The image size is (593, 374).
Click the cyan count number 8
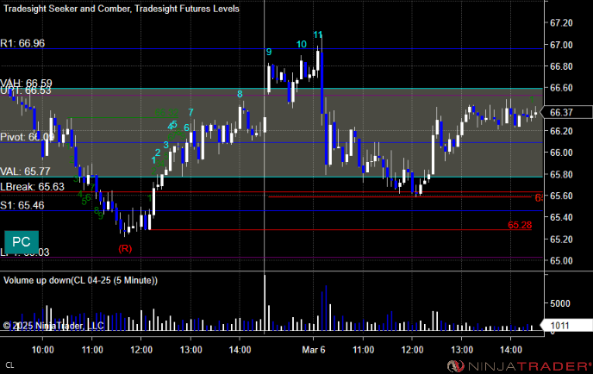coord(240,94)
